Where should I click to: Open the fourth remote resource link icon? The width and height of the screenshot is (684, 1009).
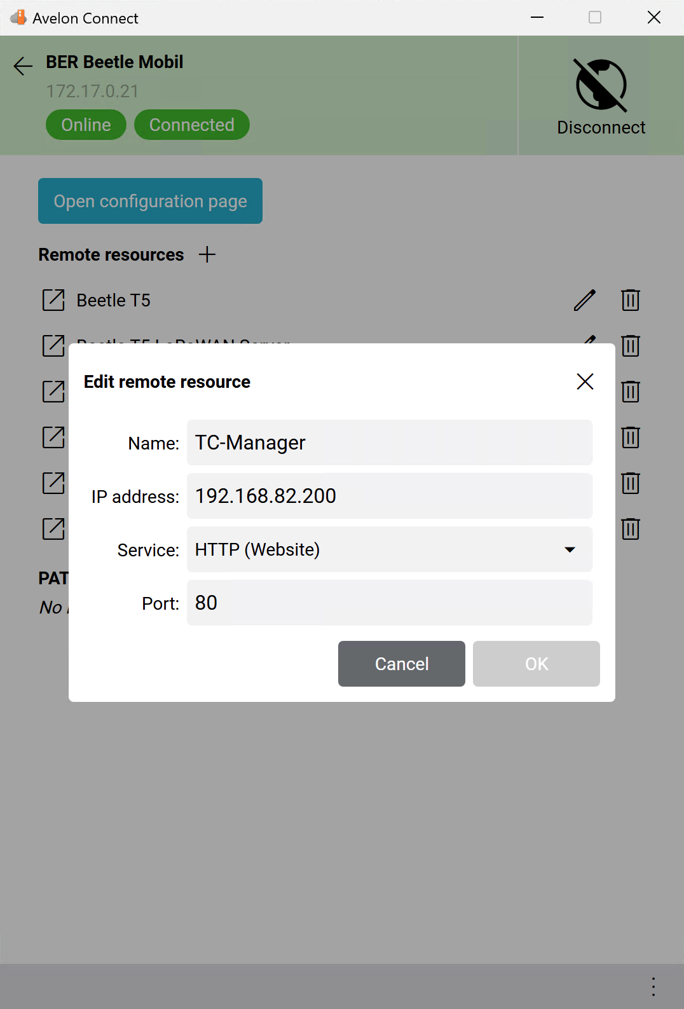(x=53, y=437)
